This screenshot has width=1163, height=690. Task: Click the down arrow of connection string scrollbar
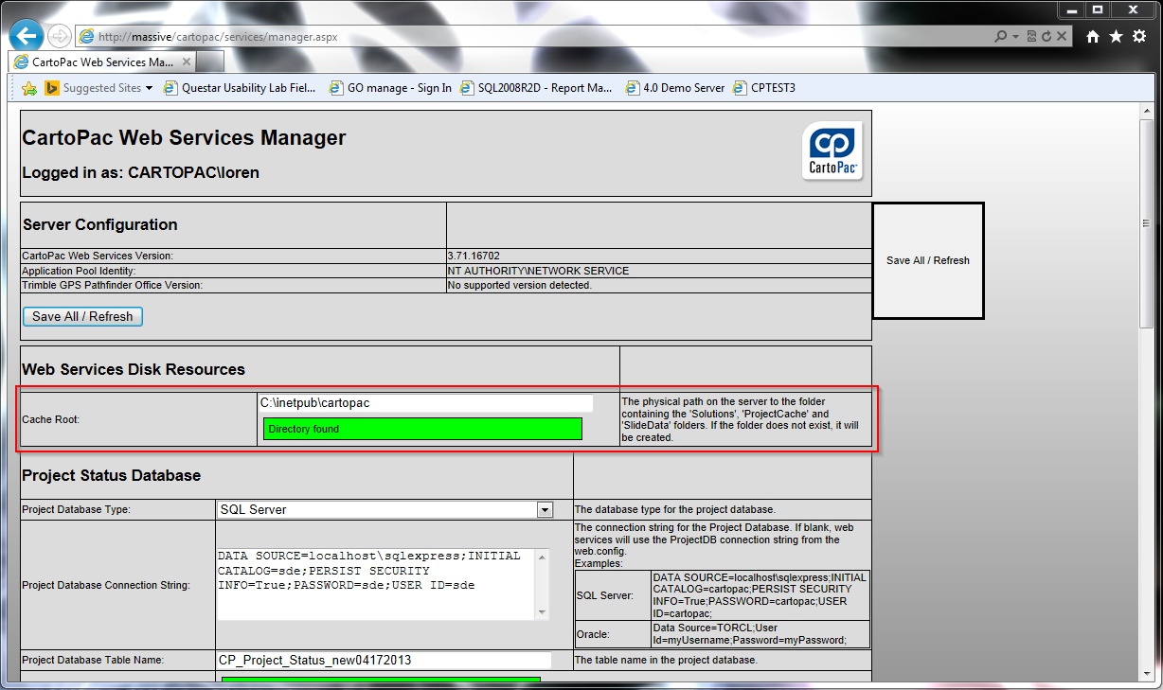541,612
